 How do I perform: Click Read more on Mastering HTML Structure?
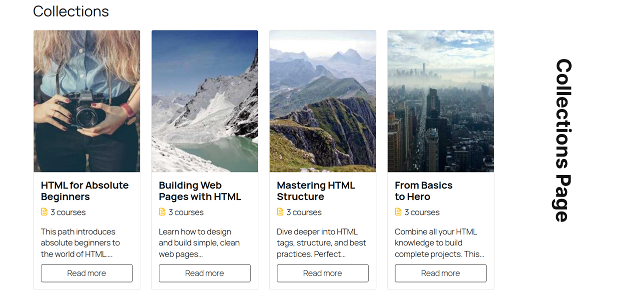[x=322, y=273]
